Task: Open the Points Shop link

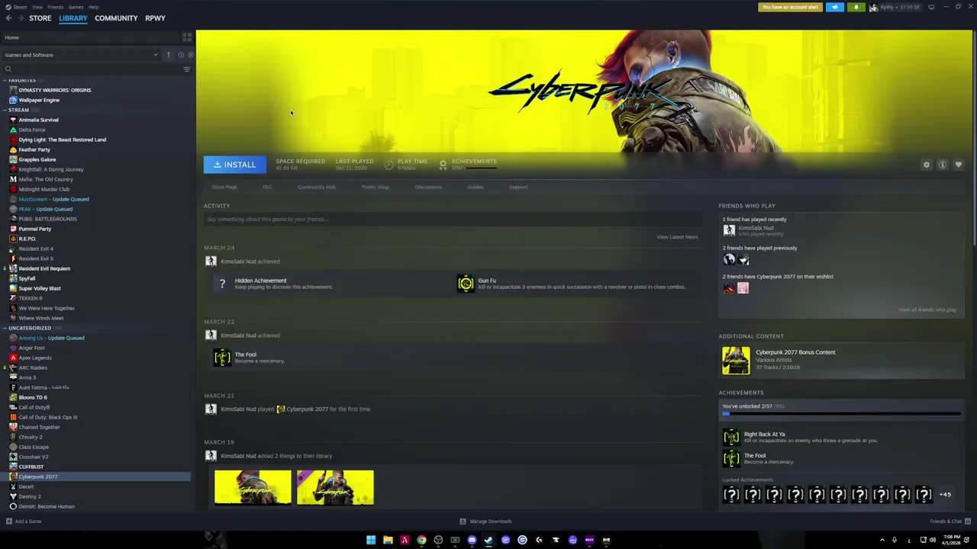Action: 375,187
